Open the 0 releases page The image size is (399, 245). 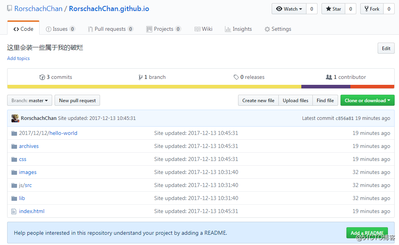[x=249, y=77]
